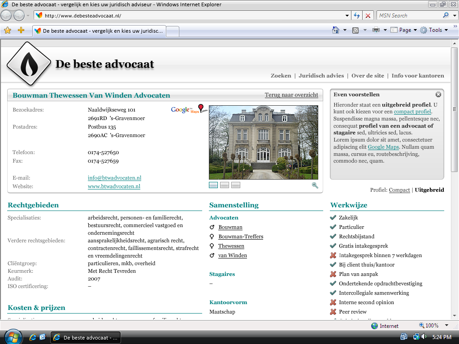The height and width of the screenshot is (344, 459).
Task: Click the search magnifier icon
Action: (446, 15)
